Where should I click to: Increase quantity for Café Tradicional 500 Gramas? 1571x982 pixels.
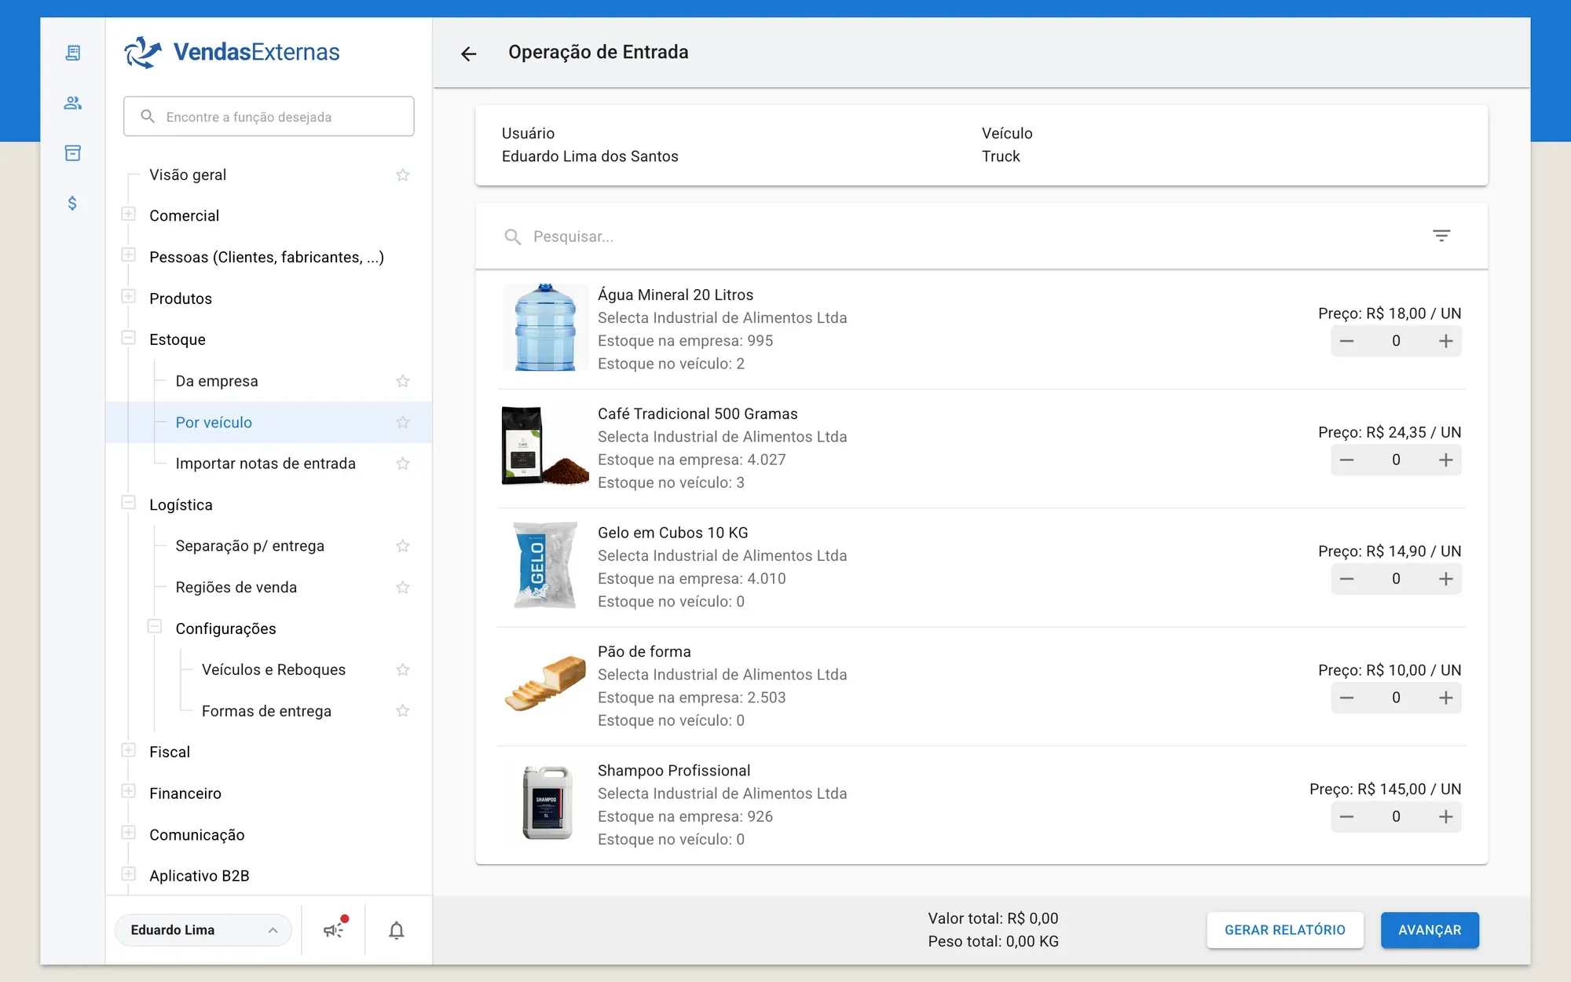pyautogui.click(x=1445, y=460)
